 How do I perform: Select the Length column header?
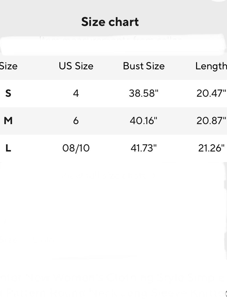click(211, 66)
